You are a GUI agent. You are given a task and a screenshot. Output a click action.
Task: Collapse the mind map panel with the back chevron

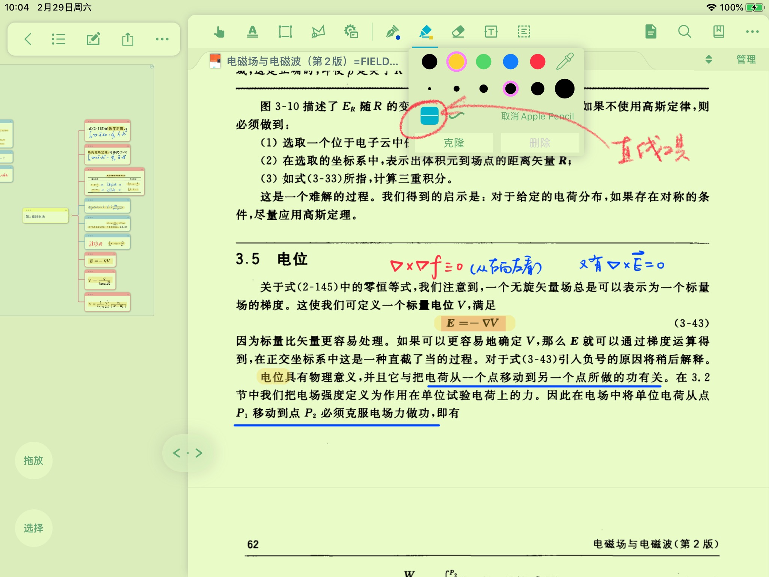point(28,39)
